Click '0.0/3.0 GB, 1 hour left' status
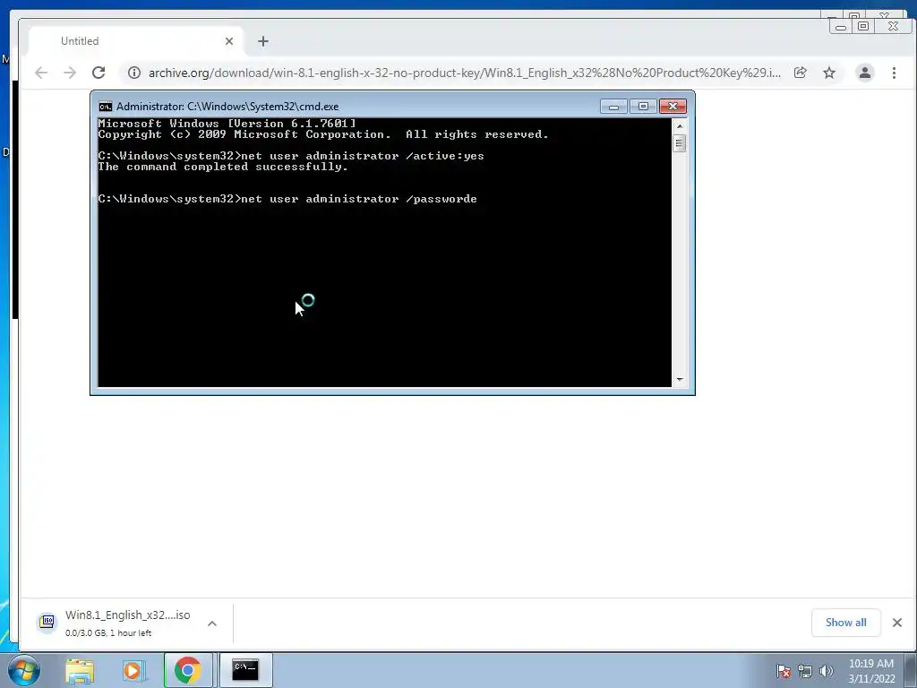Viewport: 917px width, 688px height. click(108, 633)
